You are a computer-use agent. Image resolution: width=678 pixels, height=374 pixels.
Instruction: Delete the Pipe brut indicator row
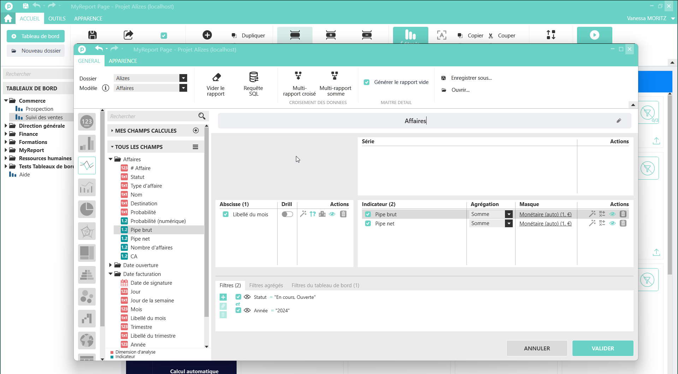click(623, 214)
